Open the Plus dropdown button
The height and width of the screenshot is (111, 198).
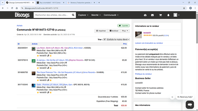[x=125, y=31]
